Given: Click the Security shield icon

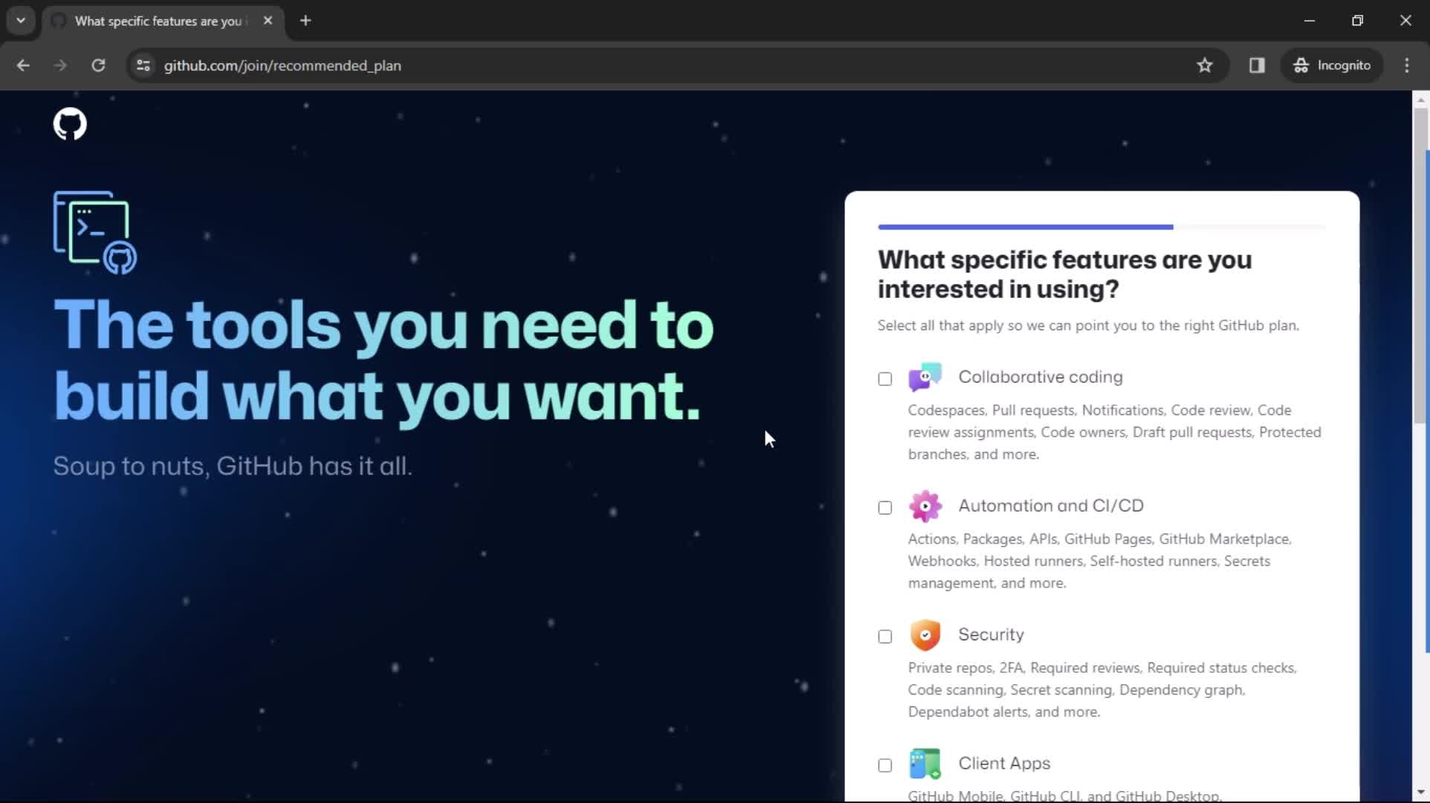Looking at the screenshot, I should coord(924,634).
